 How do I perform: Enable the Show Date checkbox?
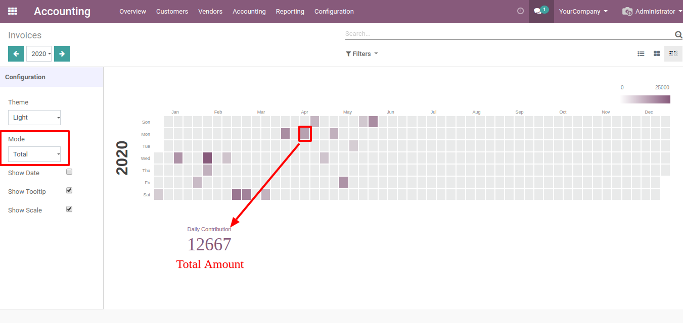70,172
